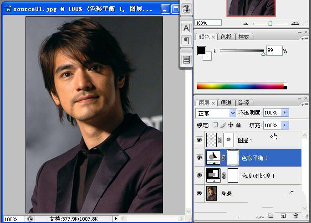Toggle visibility of 色彩平衡 1 layer
Image resolution: width=311 pixels, height=223 pixels.
[199, 158]
